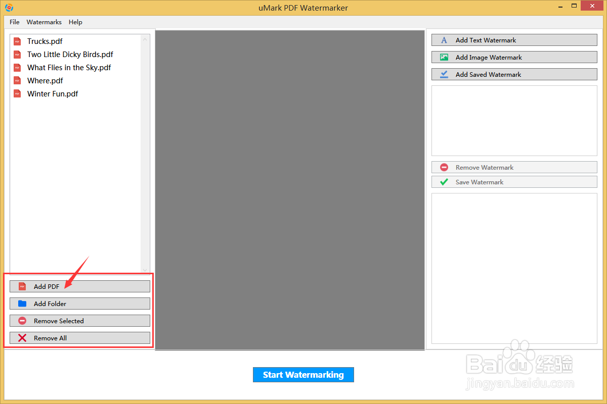
Task: Add Image Watermark button label
Action: (489, 57)
